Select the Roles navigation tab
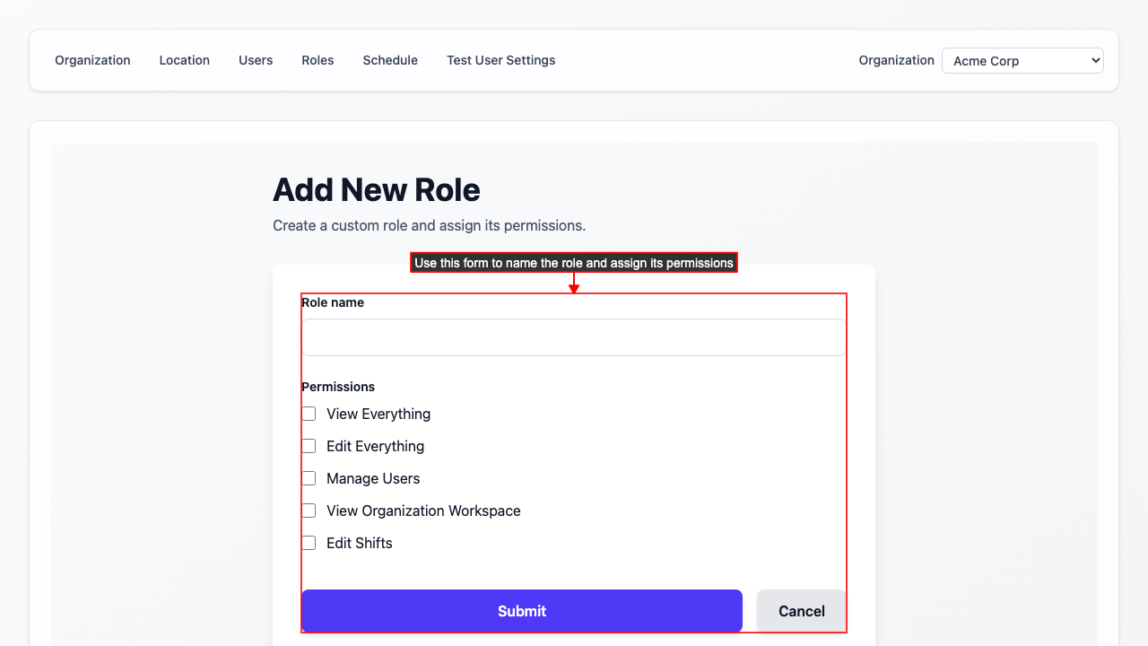The image size is (1148, 646). click(x=317, y=60)
